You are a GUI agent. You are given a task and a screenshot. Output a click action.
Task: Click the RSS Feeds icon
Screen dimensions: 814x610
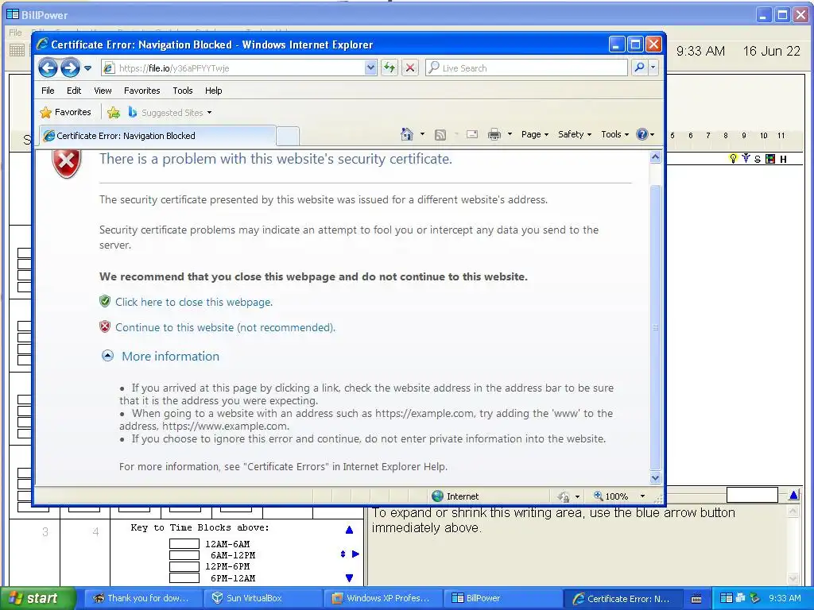(440, 135)
